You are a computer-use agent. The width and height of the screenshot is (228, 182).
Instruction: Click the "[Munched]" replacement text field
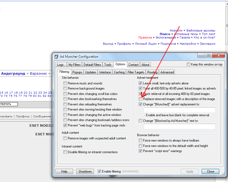(x=180, y=110)
